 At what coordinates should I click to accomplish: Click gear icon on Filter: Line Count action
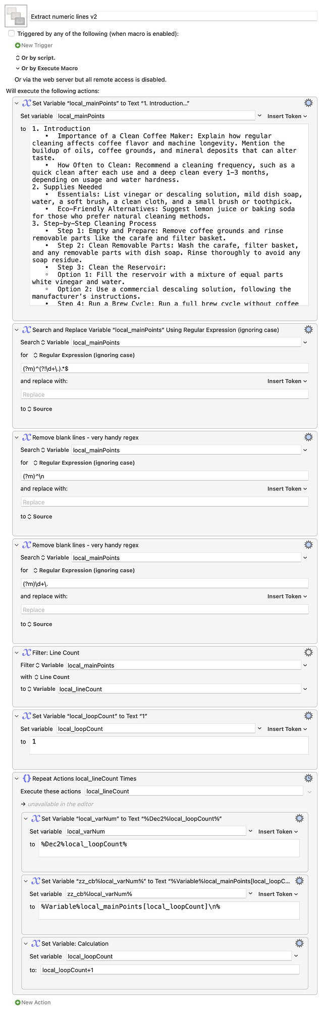(308, 652)
